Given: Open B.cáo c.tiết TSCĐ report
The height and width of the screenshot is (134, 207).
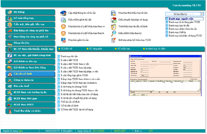Looking at the screenshot, I should click(x=70, y=60).
